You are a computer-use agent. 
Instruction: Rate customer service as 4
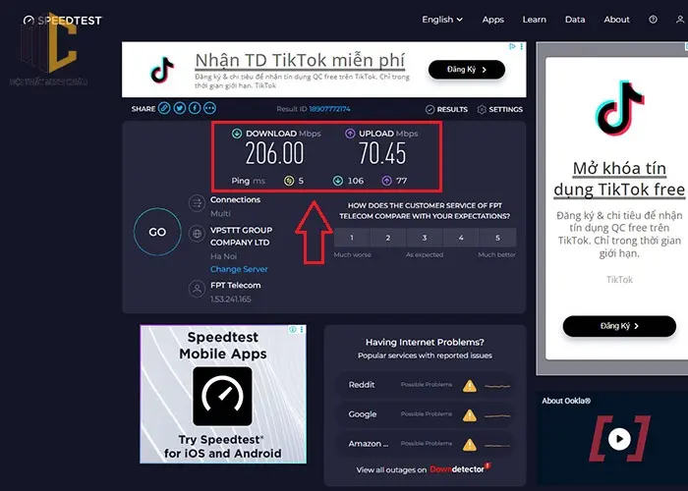461,238
